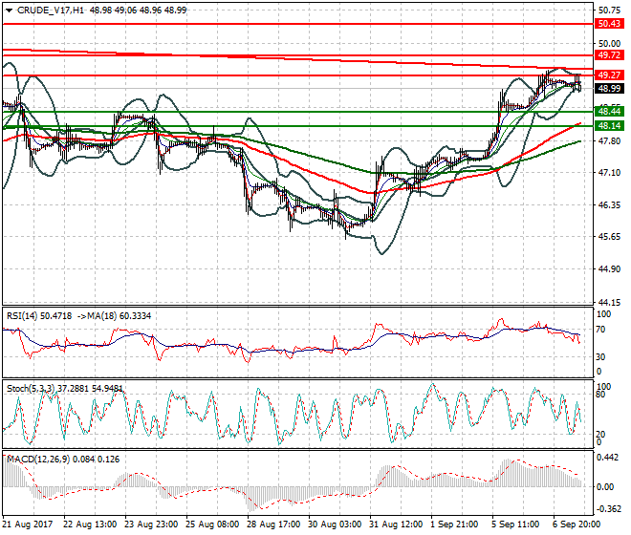
Task: Click the current price label 48.99
Action: tap(609, 89)
